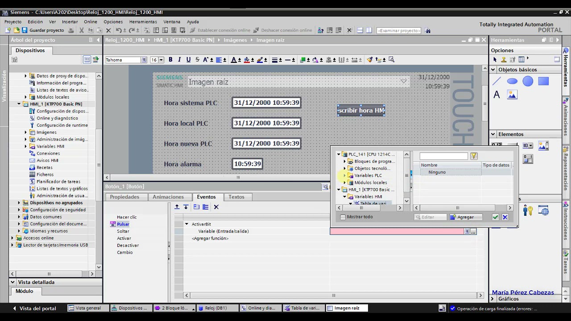Open the Herramientas menu

tap(143, 22)
